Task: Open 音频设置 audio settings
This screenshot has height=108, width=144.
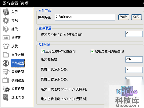Action: click(18, 72)
